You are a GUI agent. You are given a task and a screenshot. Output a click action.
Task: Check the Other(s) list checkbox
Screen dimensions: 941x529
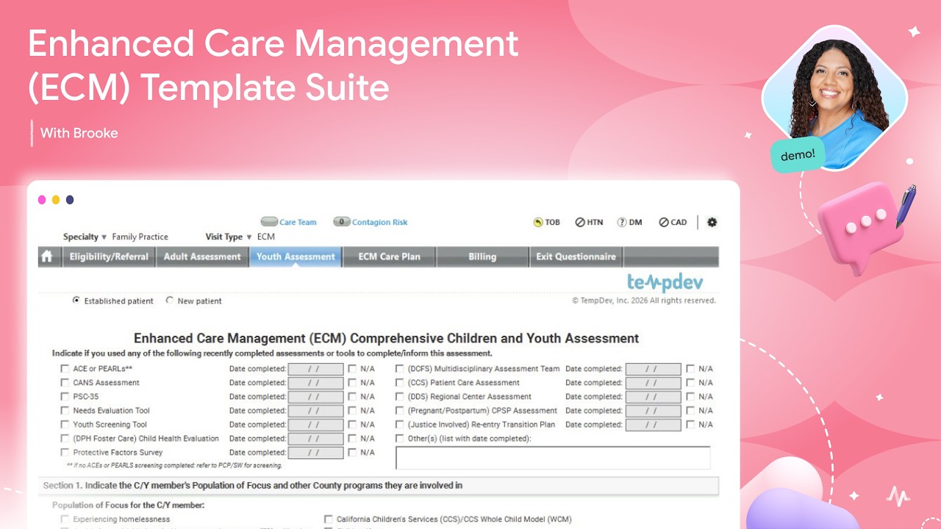click(x=400, y=439)
